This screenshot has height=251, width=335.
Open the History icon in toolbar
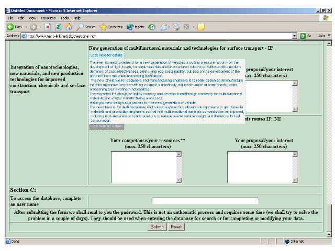coord(152,27)
